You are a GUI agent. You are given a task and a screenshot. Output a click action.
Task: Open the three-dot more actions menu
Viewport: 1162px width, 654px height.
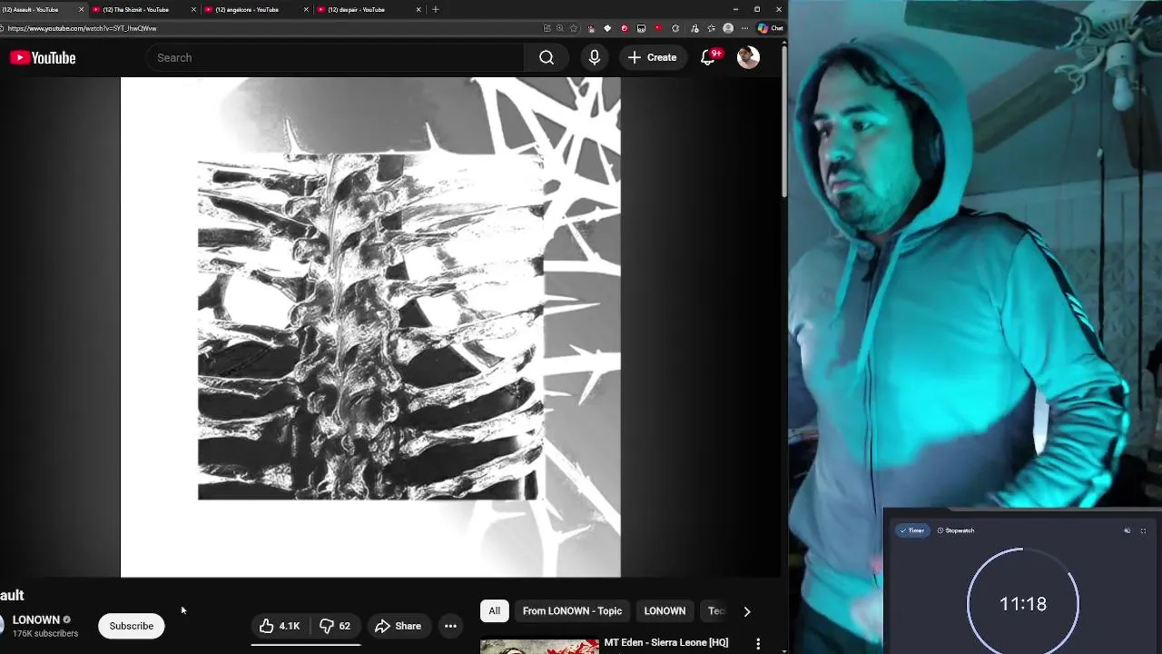[450, 626]
